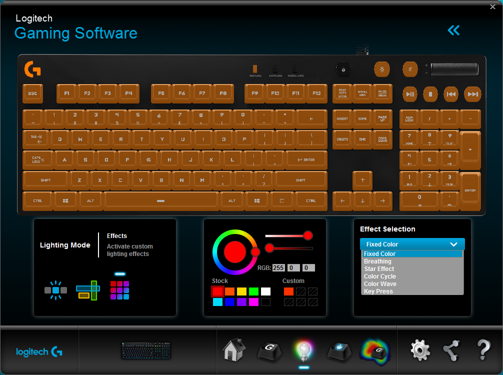Click the F12 key
The width and height of the screenshot is (503, 375).
pyautogui.click(x=316, y=93)
